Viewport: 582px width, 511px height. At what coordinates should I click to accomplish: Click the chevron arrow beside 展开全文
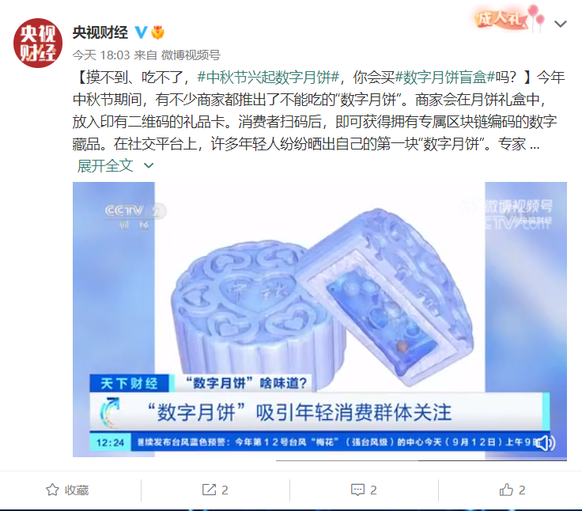149,165
